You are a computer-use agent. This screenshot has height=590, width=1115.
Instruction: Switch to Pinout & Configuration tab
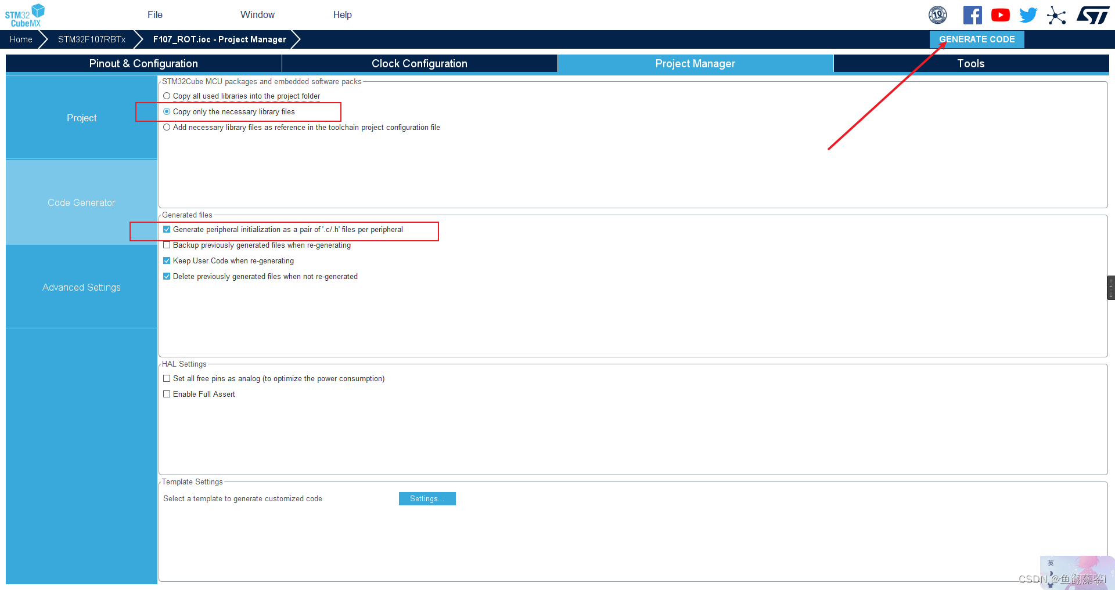pos(143,64)
